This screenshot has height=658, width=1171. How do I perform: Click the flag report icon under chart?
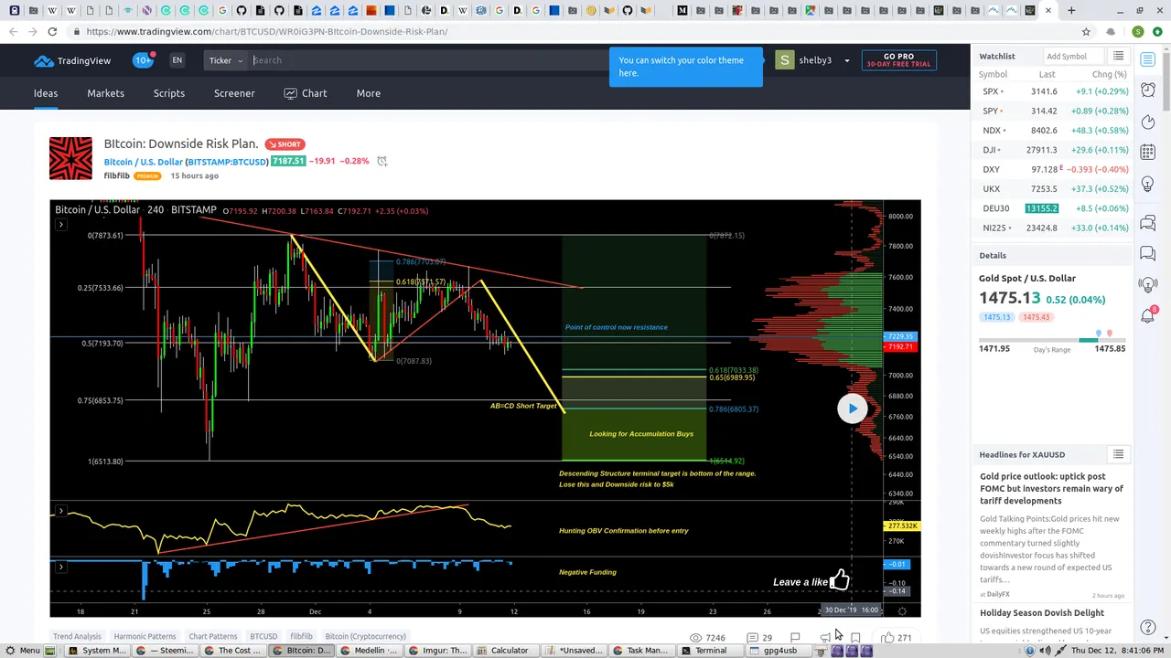click(794, 638)
